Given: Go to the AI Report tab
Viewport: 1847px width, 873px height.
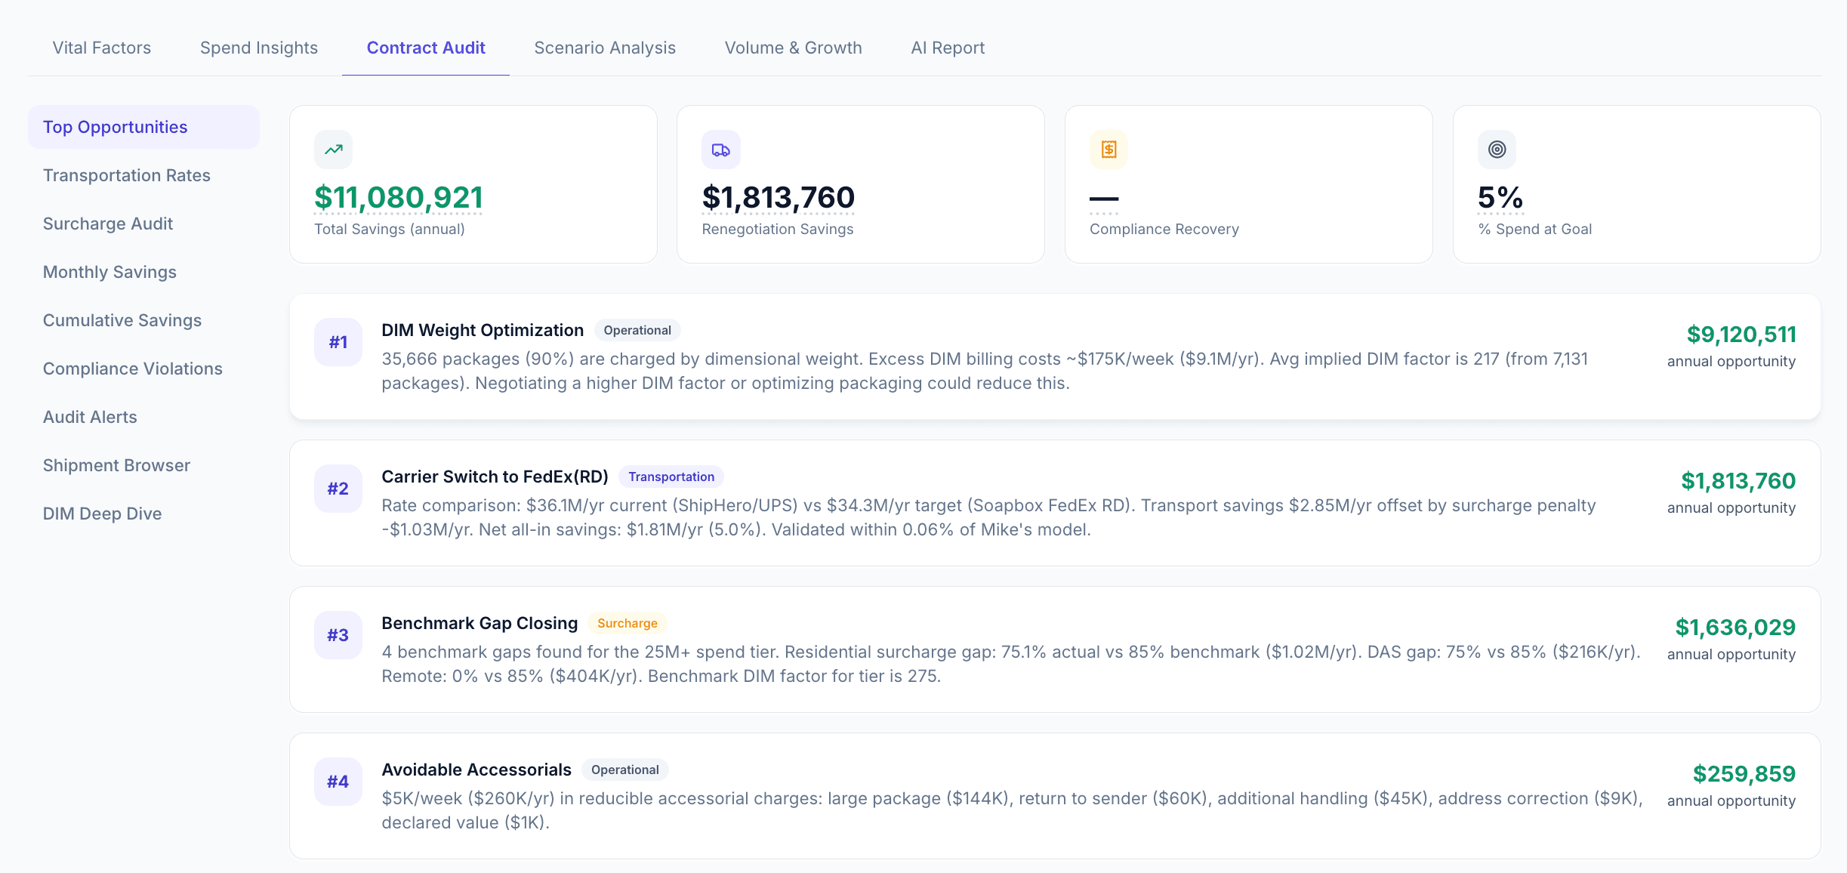Looking at the screenshot, I should point(947,48).
